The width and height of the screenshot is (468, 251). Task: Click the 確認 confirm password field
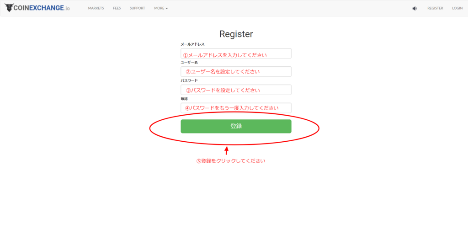coord(236,108)
